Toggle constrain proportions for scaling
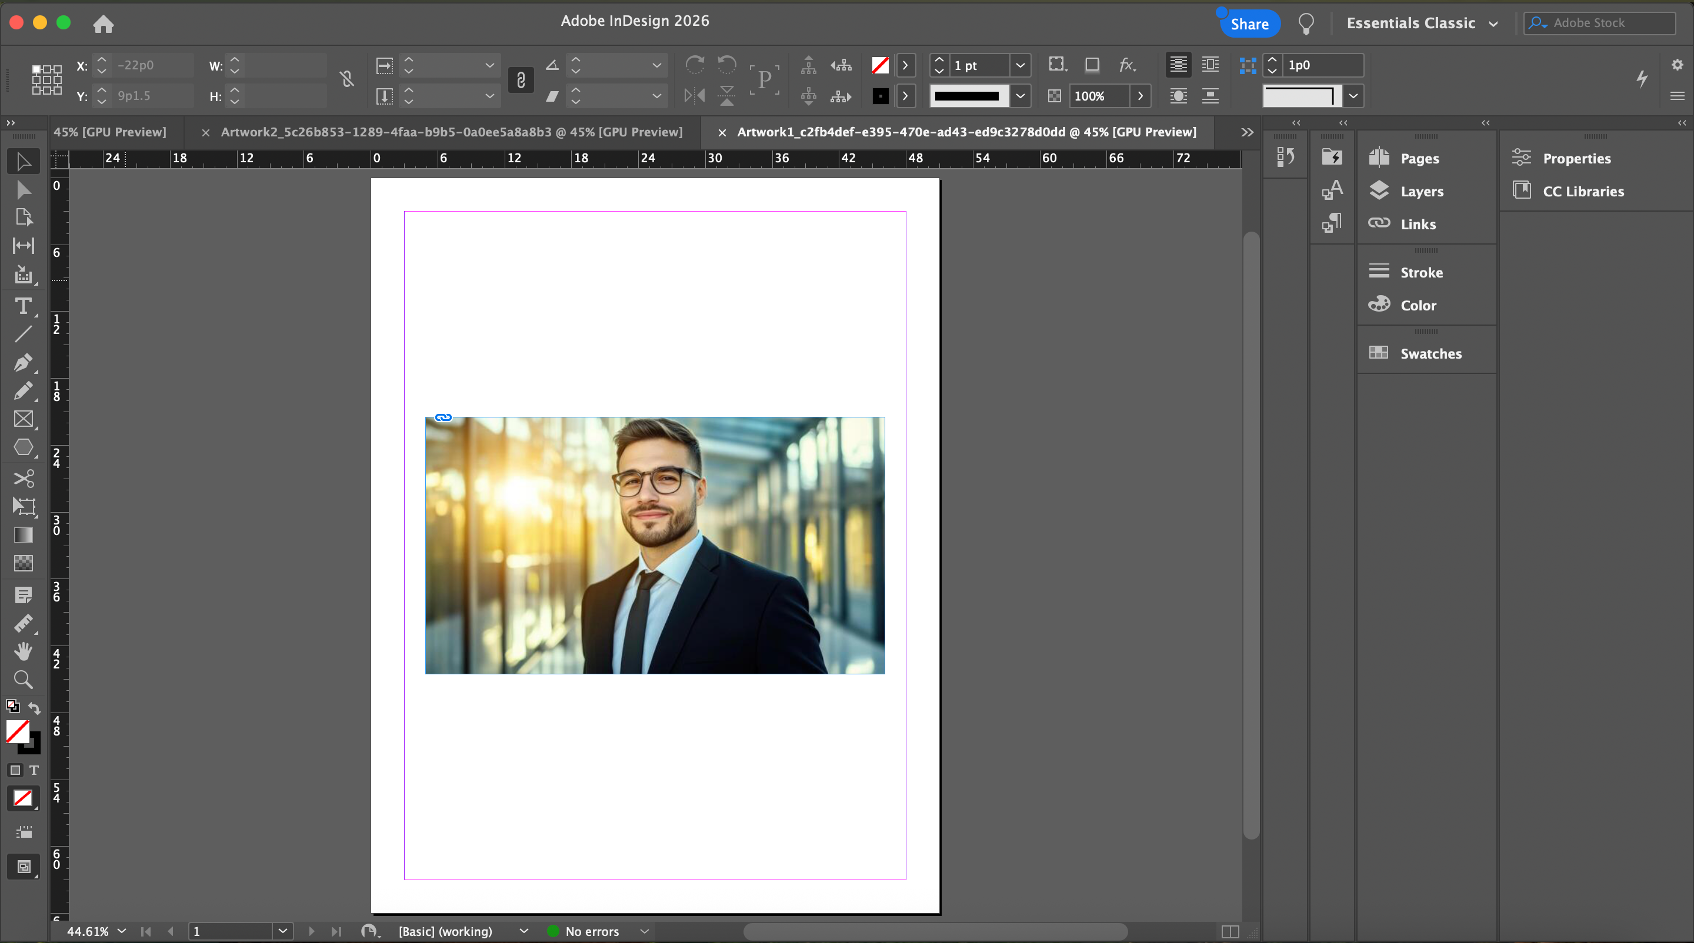This screenshot has height=943, width=1694. pos(521,80)
